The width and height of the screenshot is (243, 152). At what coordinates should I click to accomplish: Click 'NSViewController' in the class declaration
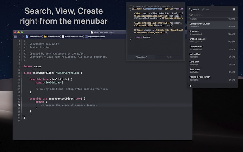[x=67, y=73]
